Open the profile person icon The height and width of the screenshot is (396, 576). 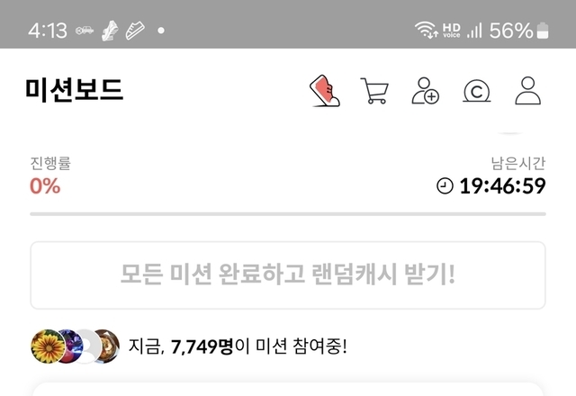(x=528, y=91)
